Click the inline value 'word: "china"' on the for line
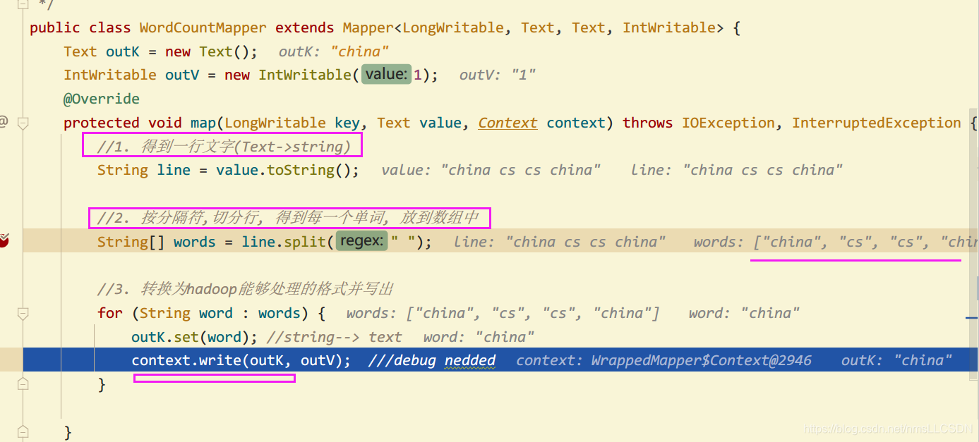This screenshot has height=442, width=979. point(745,313)
